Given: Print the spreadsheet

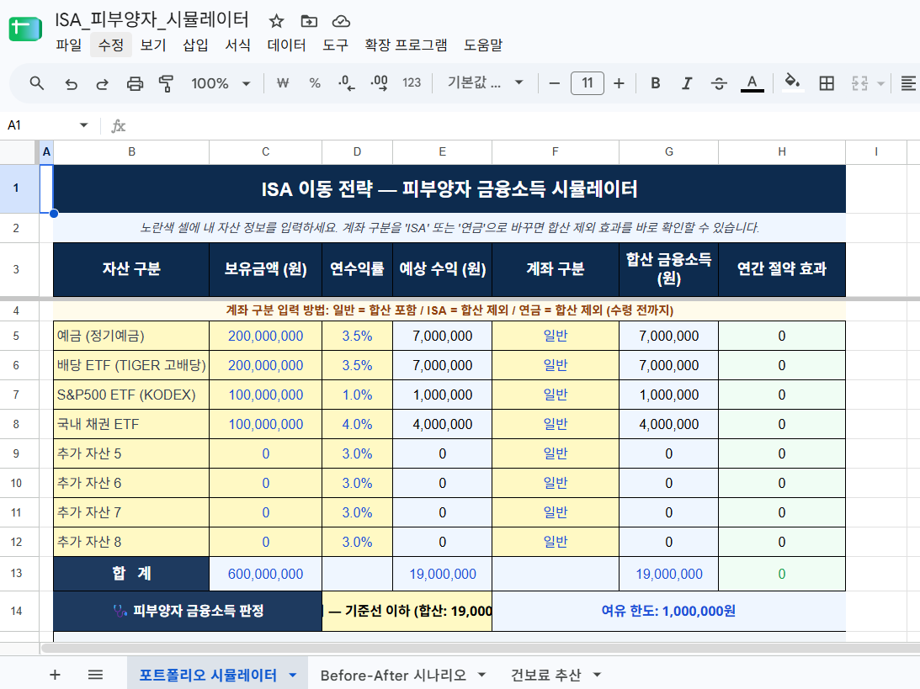Looking at the screenshot, I should click(x=135, y=84).
